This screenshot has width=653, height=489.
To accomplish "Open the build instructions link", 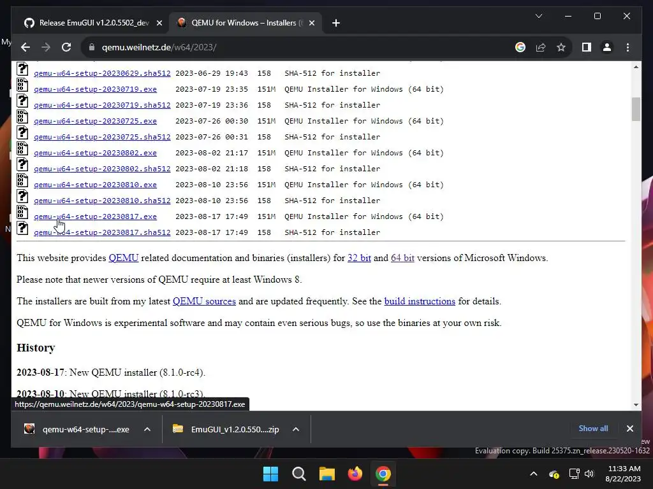I will [420, 301].
